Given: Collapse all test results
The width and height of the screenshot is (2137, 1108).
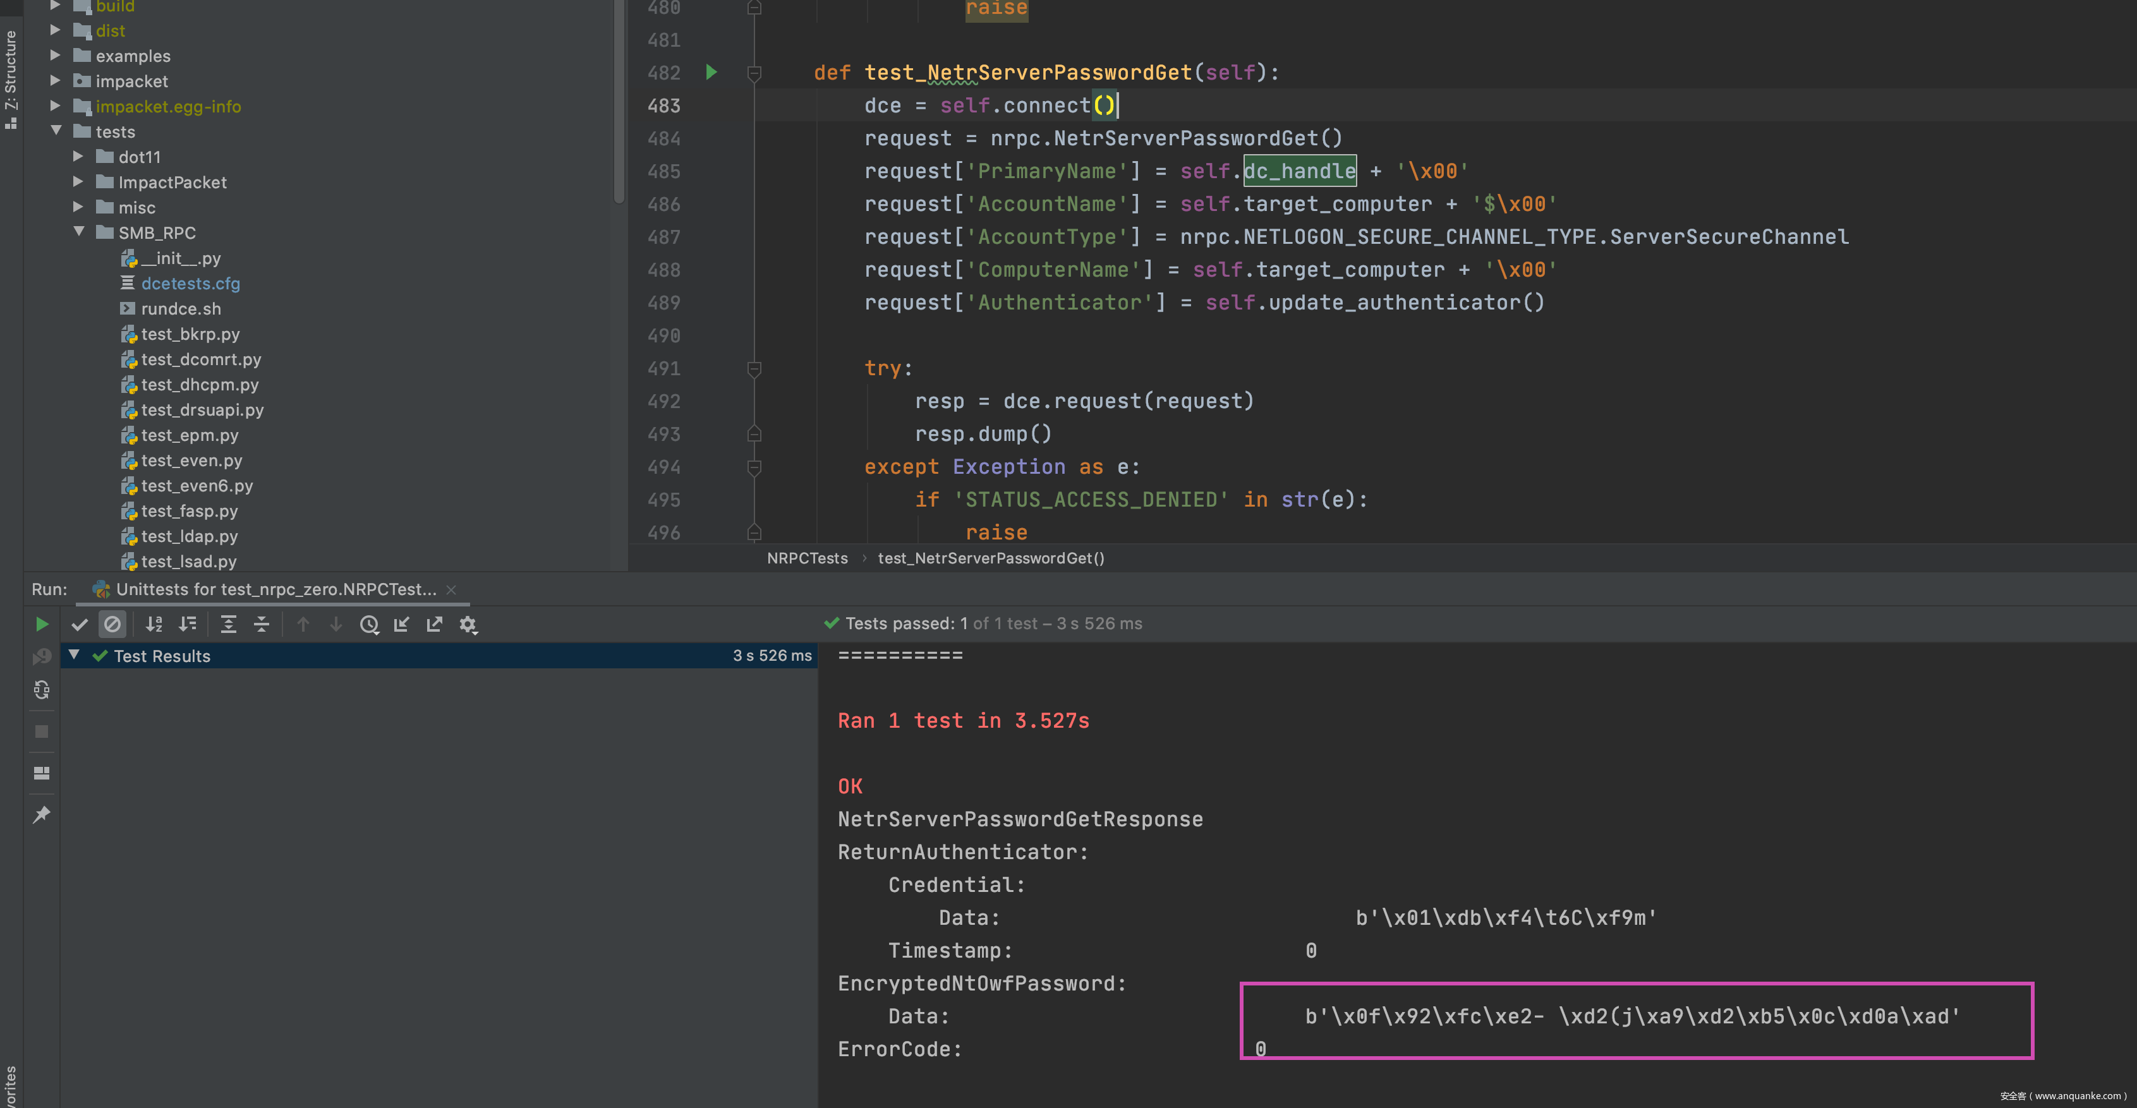Looking at the screenshot, I should pos(262,623).
